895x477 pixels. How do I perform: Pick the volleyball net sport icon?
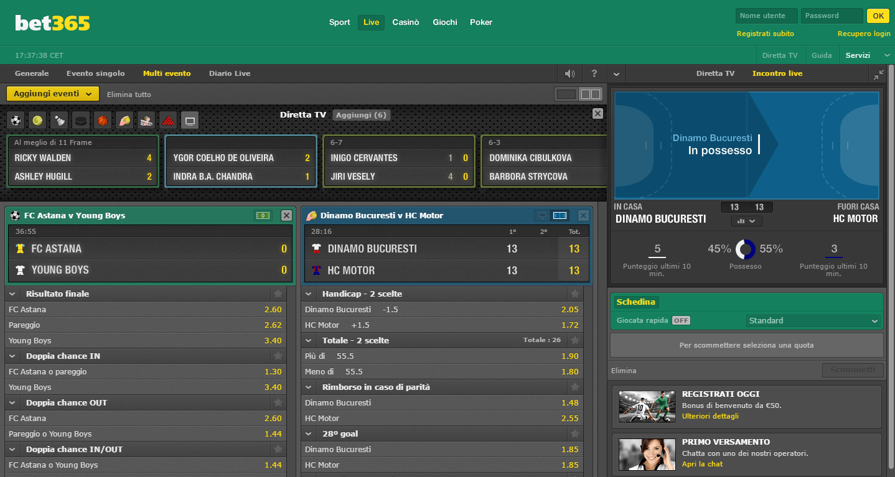coord(146,120)
